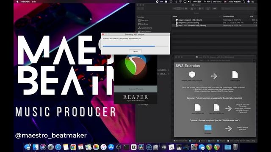Open Notification Center in the menu bar

click(x=253, y=2)
